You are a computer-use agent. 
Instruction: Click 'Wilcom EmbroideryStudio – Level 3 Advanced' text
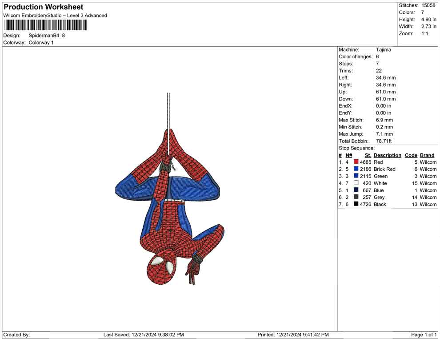55,16
